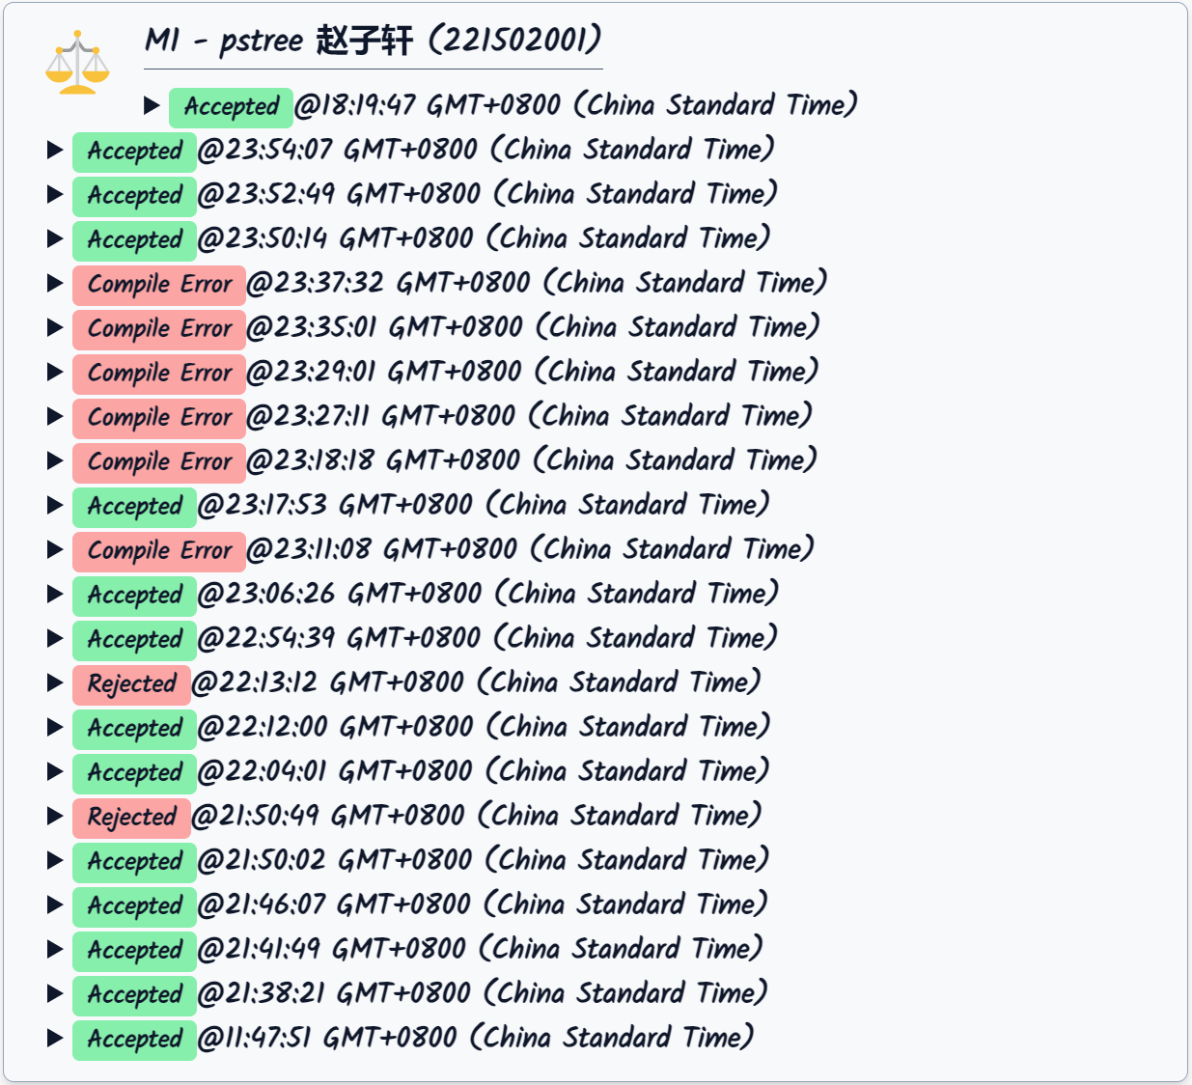This screenshot has height=1085, width=1192.
Task: Click the Rejected badge at 22:13:12
Action: coord(131,683)
